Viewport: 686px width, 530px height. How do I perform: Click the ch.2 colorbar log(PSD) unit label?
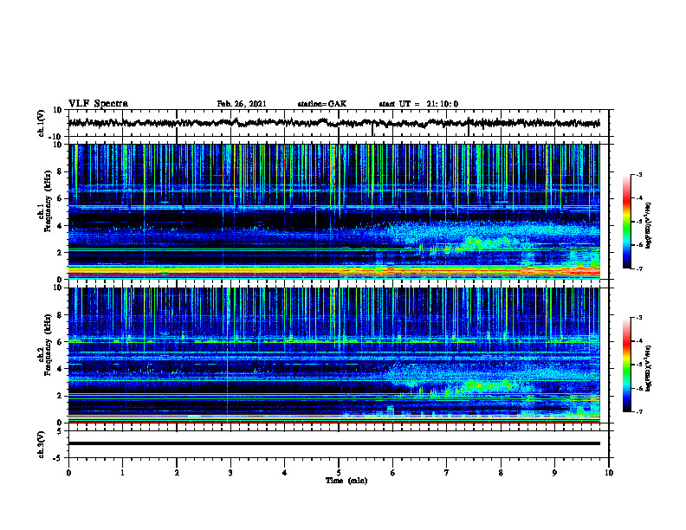coord(648,368)
